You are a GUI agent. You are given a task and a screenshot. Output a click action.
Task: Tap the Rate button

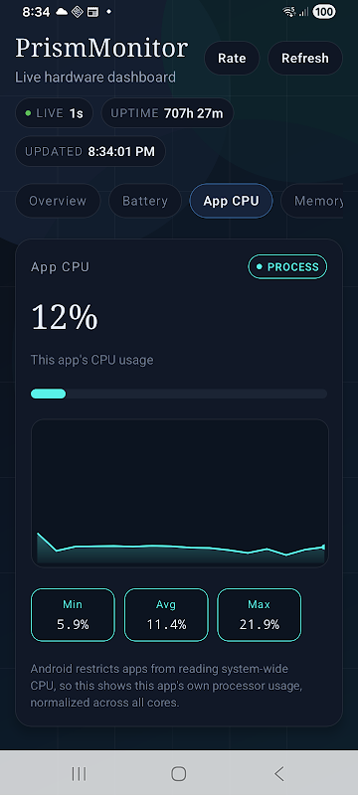[x=232, y=59]
